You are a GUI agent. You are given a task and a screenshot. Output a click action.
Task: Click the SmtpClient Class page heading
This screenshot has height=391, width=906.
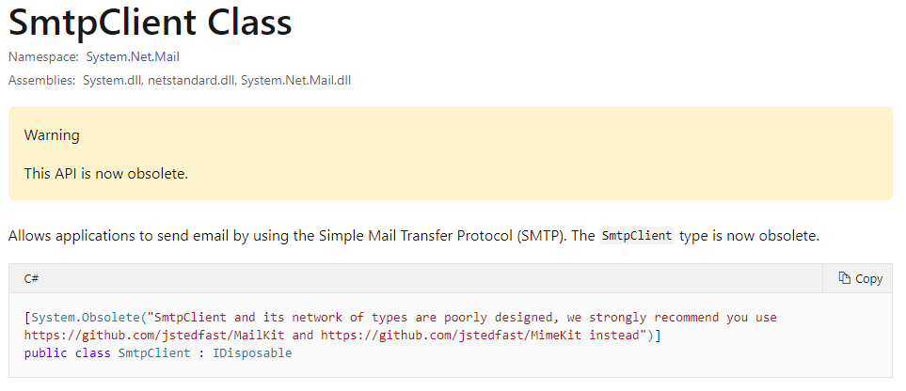tap(151, 23)
